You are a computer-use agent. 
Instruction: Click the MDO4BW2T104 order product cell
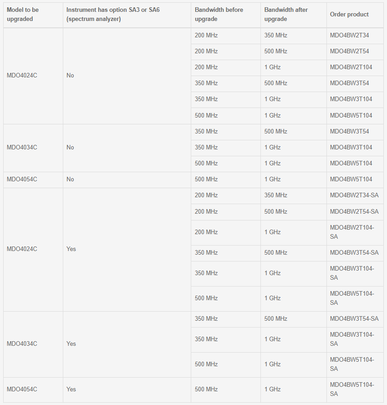point(355,67)
